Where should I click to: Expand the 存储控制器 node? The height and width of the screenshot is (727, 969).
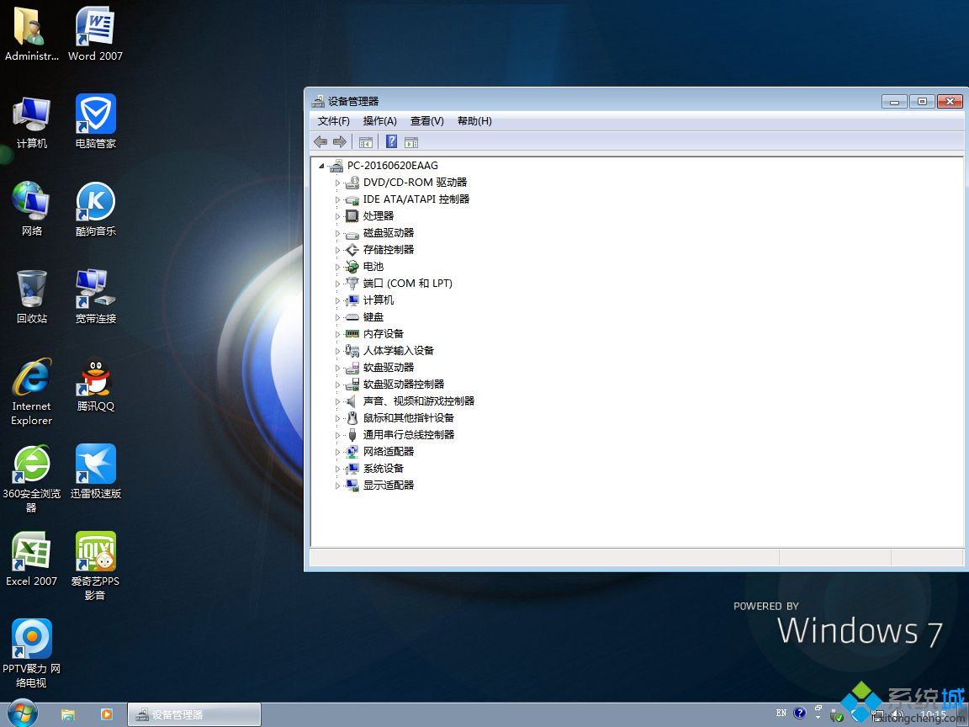coord(337,251)
